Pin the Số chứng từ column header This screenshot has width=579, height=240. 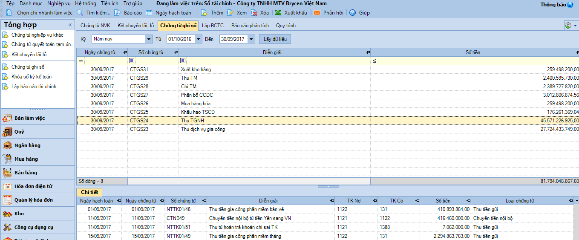pyautogui.click(x=176, y=52)
